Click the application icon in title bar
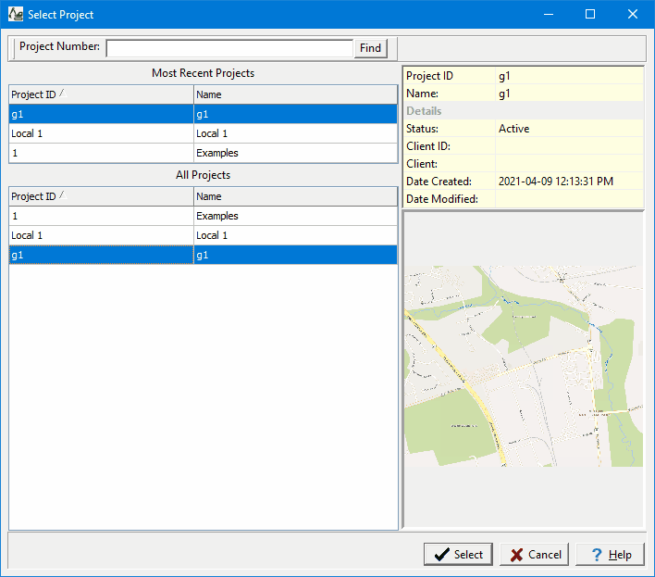The width and height of the screenshot is (655, 577). coord(16,15)
